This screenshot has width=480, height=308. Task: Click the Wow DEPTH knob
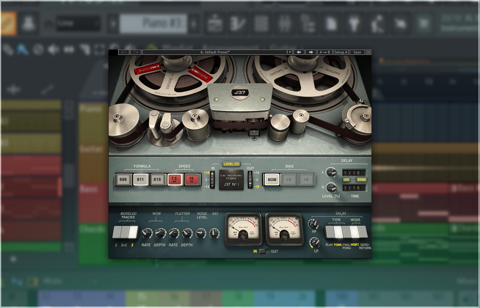pyautogui.click(x=160, y=233)
